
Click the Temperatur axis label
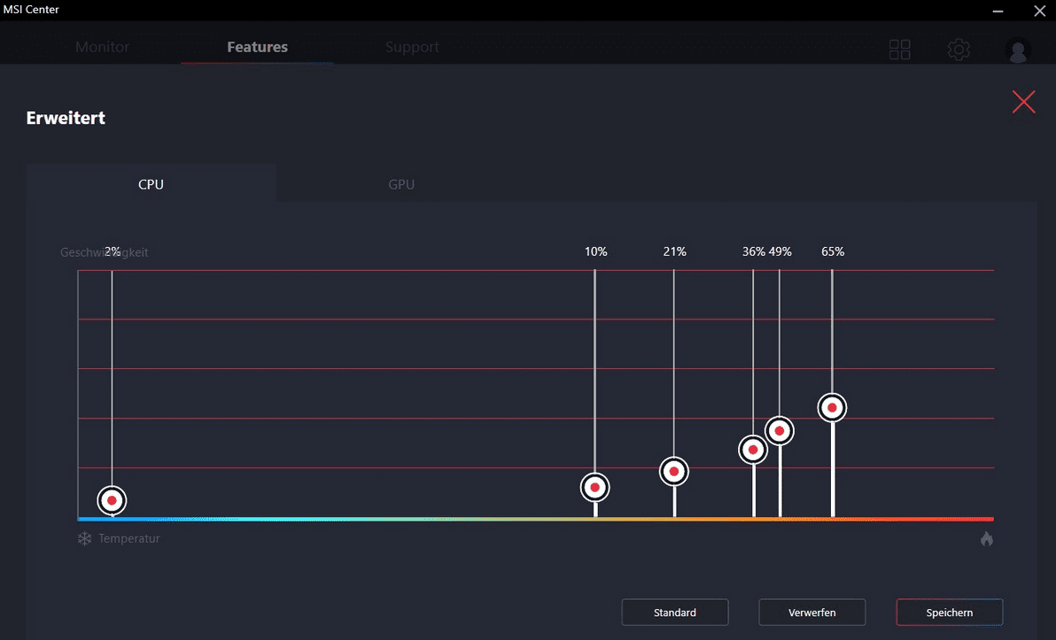[128, 538]
